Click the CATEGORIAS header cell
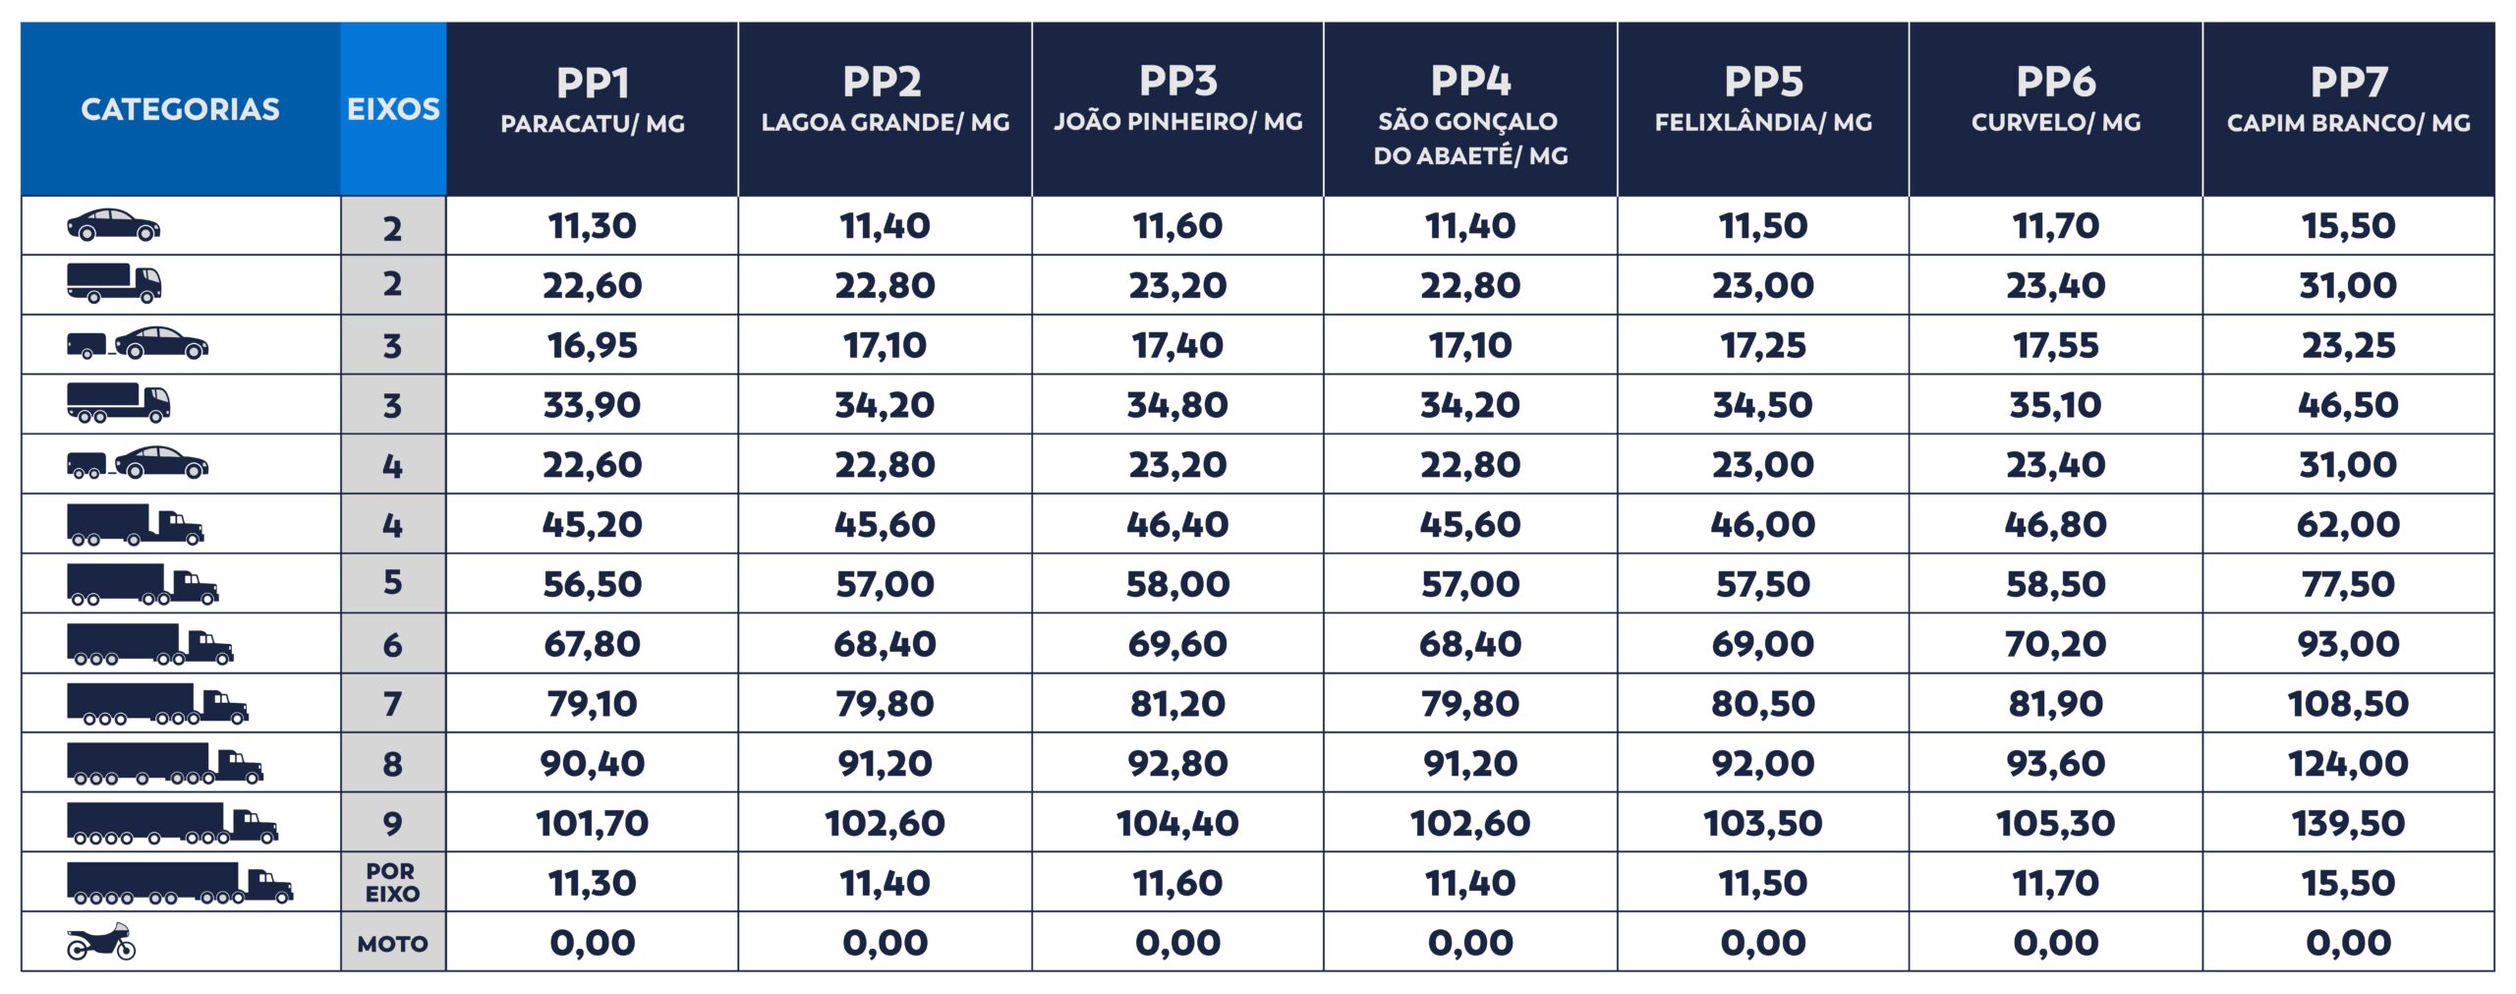 click(x=181, y=109)
